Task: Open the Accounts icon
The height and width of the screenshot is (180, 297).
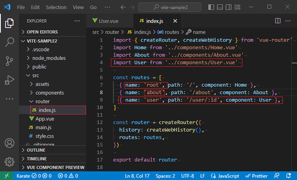Action: click(9, 143)
